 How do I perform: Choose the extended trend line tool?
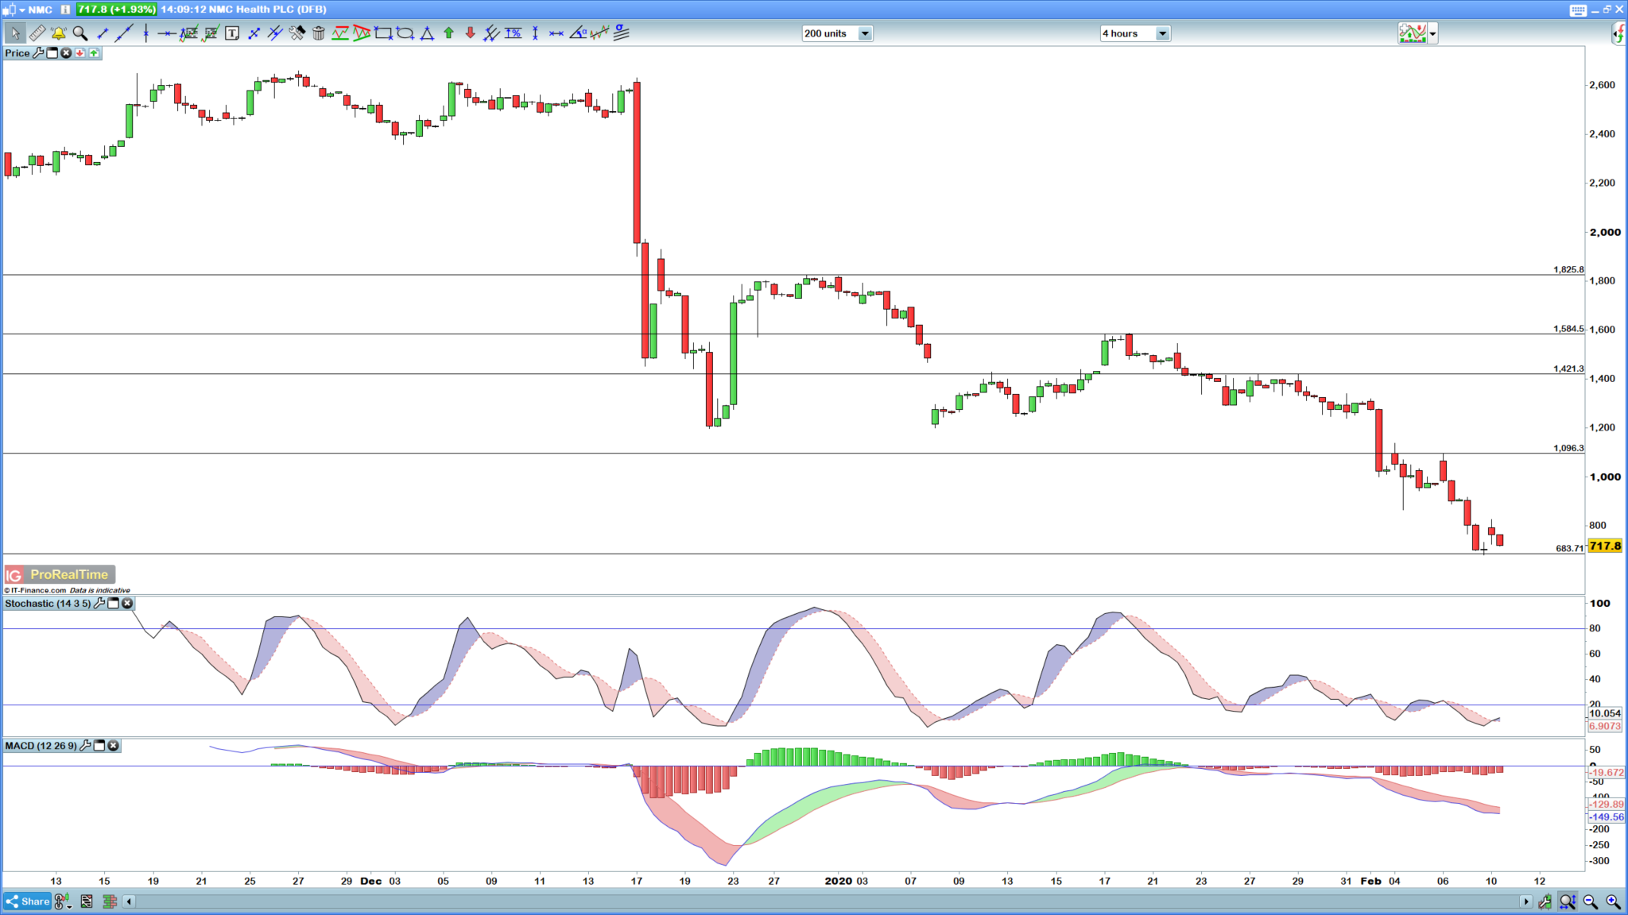tap(123, 33)
